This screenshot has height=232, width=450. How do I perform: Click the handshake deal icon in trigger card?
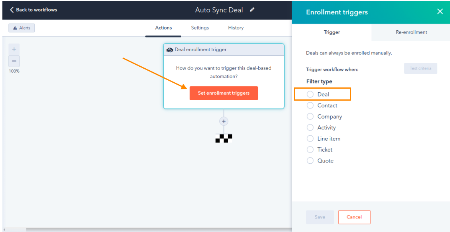coord(170,50)
